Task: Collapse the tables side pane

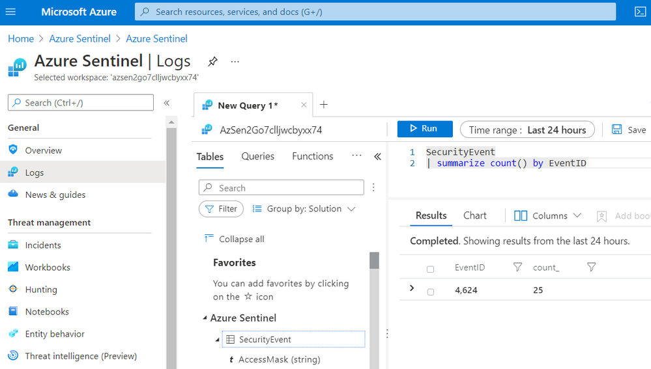Action: [377, 156]
